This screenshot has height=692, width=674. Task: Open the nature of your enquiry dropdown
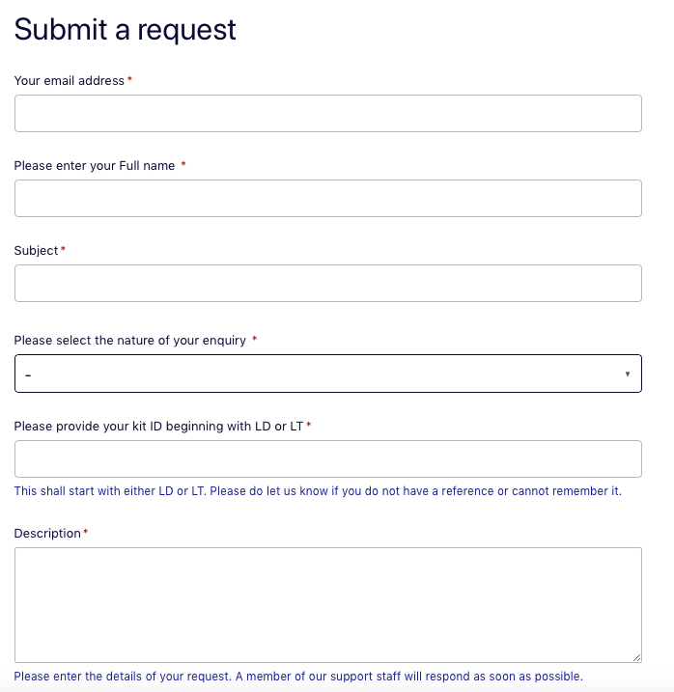tap(327, 374)
